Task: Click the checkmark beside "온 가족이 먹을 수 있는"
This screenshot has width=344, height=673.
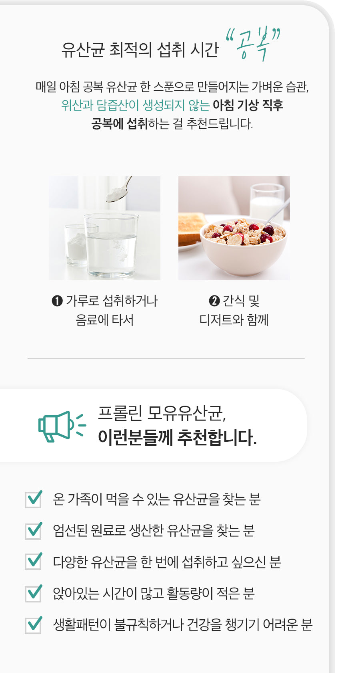Action: [34, 499]
